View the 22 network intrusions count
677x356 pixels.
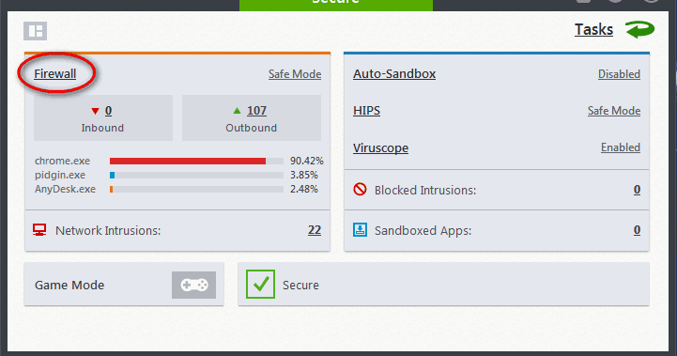[x=315, y=230]
